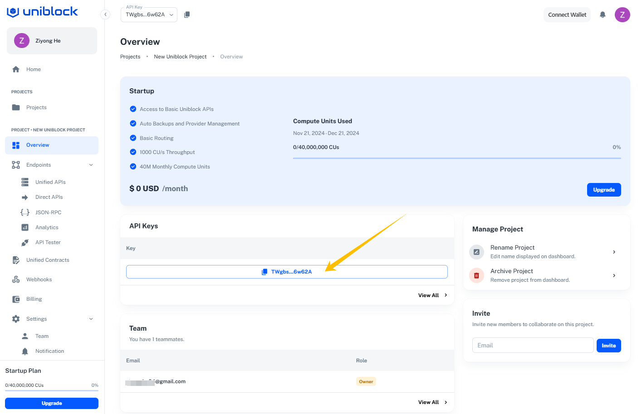Click the Overview dashboard icon

[x=16, y=145]
